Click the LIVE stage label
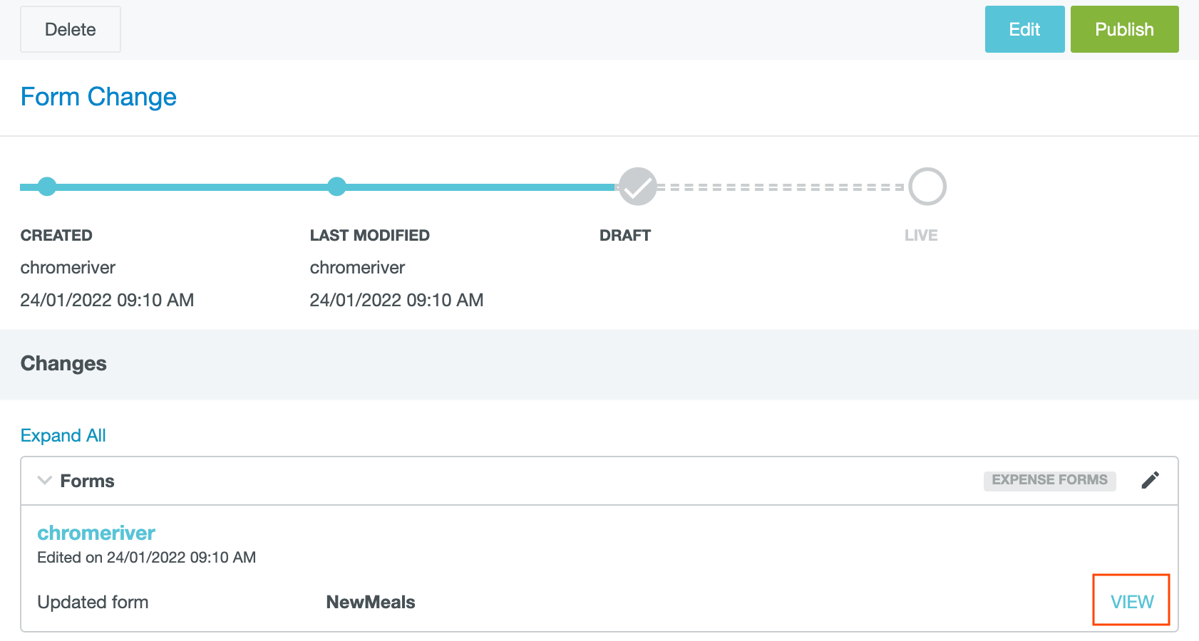The height and width of the screenshot is (641, 1199). 920,236
